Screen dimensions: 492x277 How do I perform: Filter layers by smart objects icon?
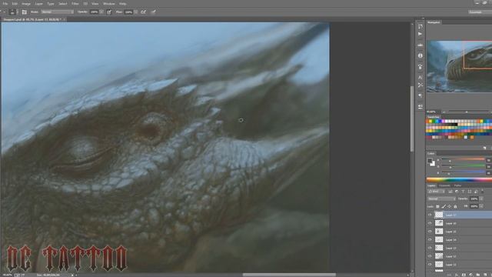pyautogui.click(x=476, y=192)
